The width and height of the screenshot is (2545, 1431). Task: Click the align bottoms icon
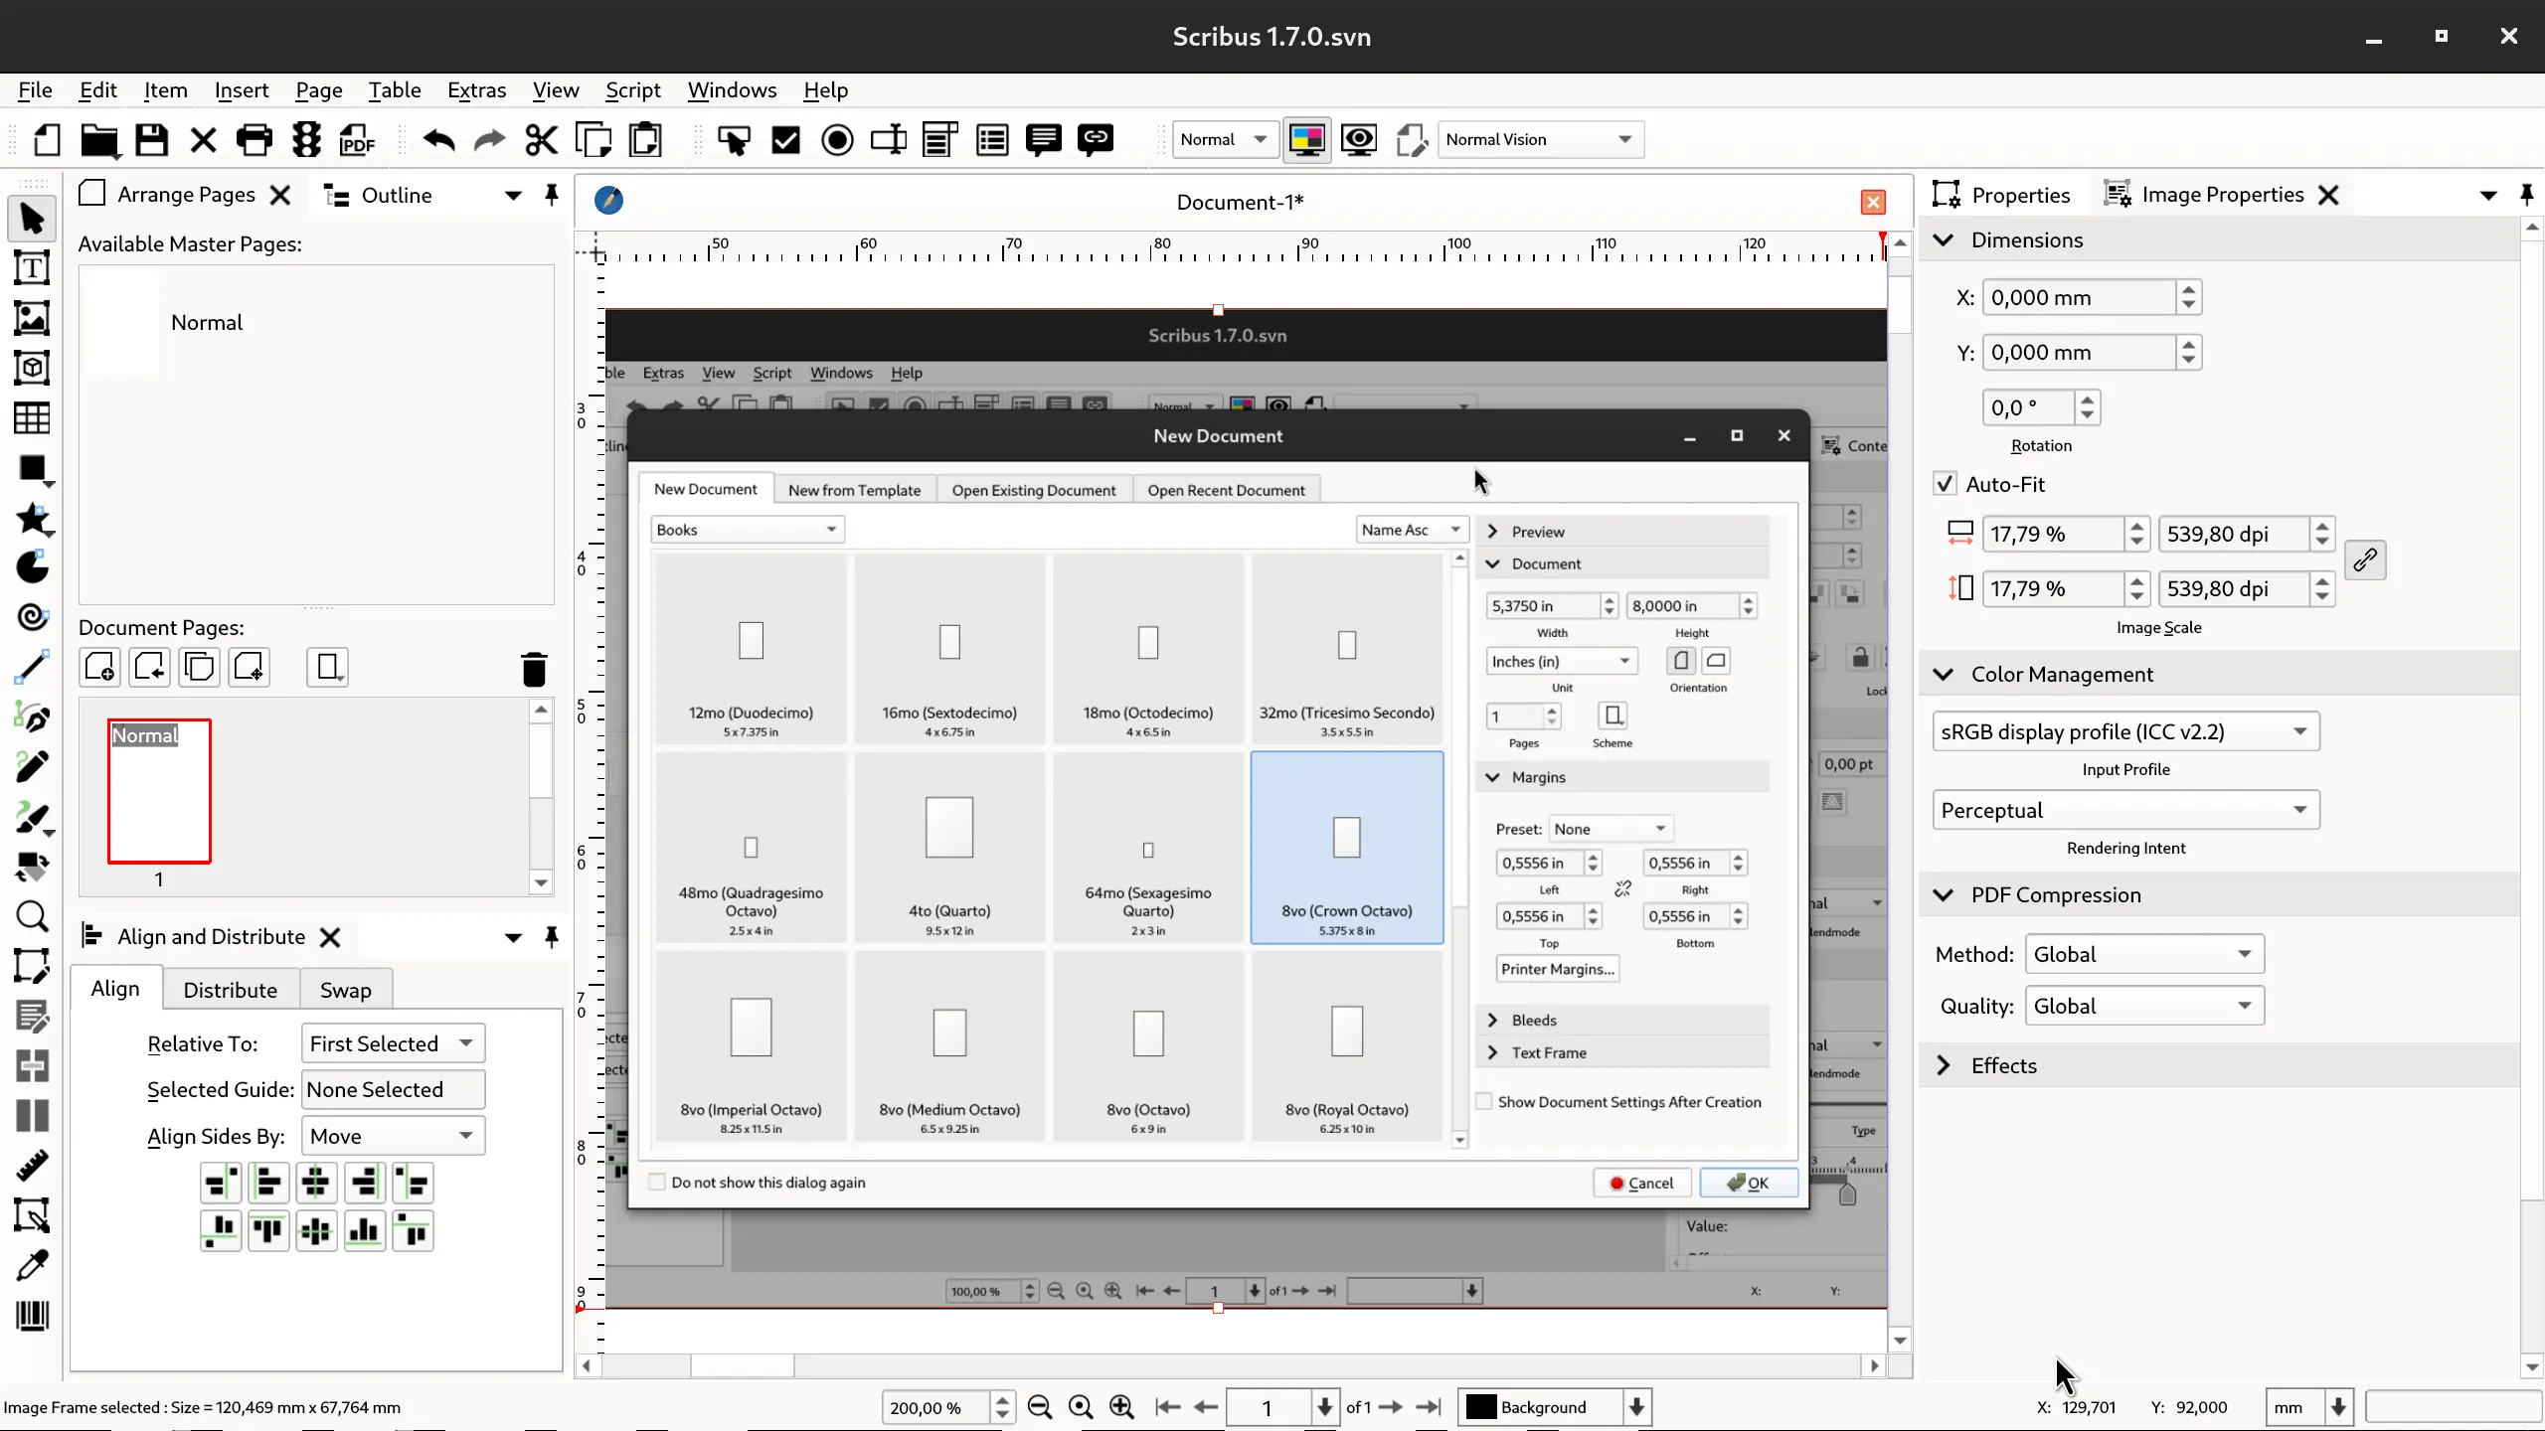[365, 1231]
